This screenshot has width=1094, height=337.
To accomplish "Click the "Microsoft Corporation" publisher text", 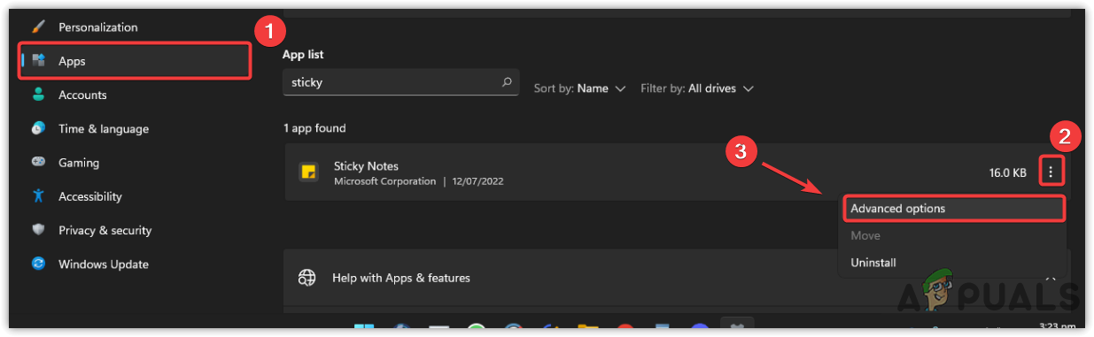I will (x=384, y=181).
